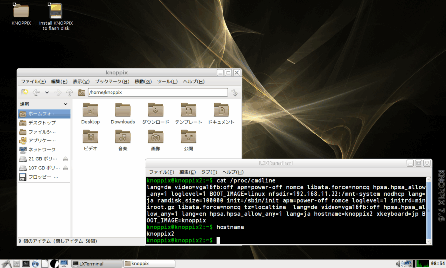The height and width of the screenshot is (268, 446).
Task: Open back history dropdown arrow in file manager
Action: pyautogui.click(x=47, y=93)
